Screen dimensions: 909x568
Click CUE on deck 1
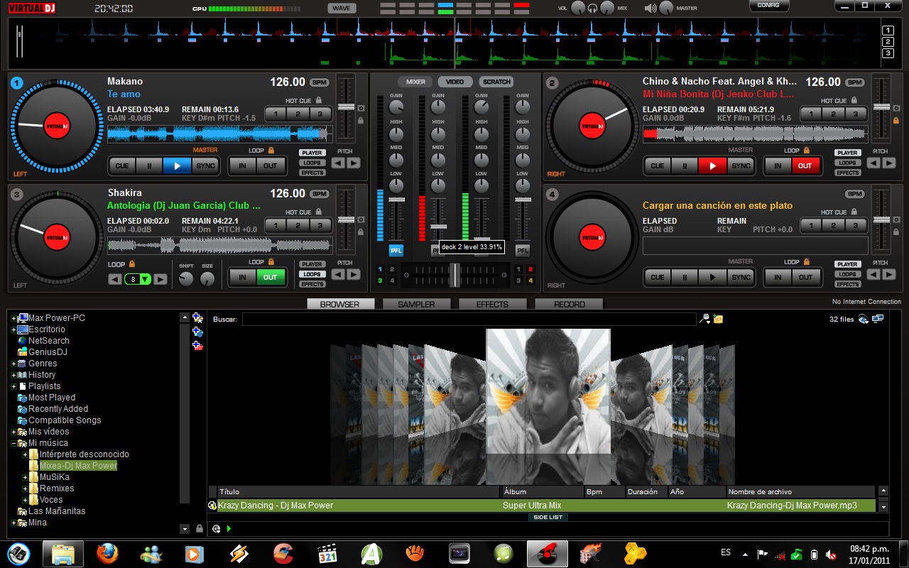(x=122, y=165)
